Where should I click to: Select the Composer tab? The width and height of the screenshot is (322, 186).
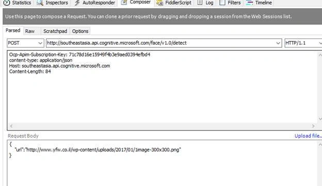click(136, 3)
